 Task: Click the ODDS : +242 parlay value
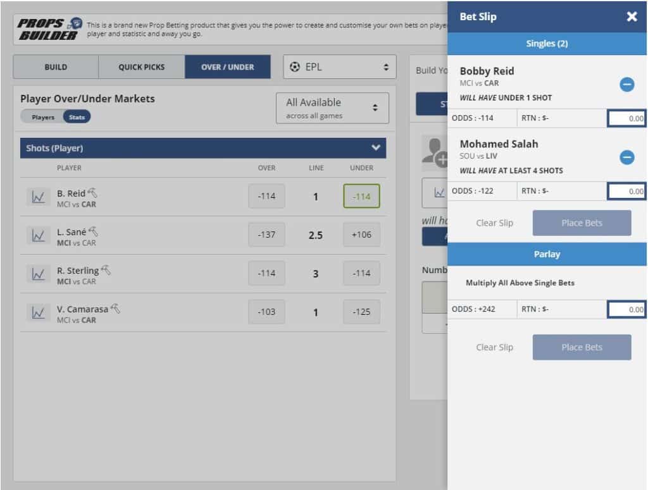(x=473, y=309)
